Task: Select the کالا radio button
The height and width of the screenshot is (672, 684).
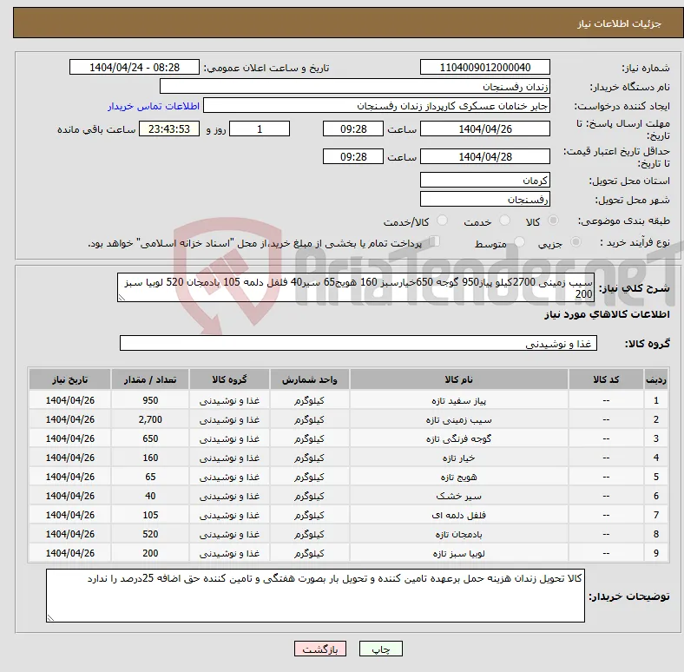Action: [x=553, y=221]
